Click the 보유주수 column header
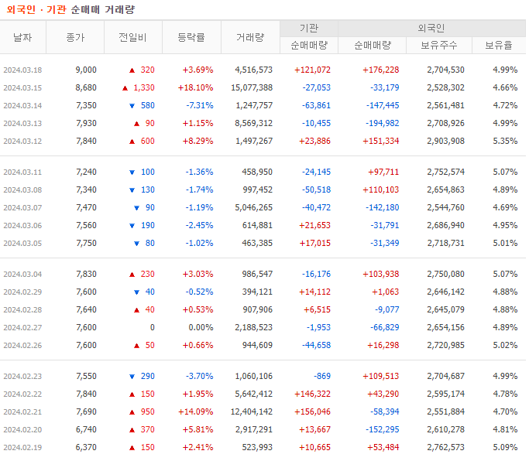 tap(439, 45)
